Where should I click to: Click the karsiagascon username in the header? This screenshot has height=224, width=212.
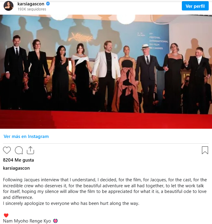coord(31,4)
